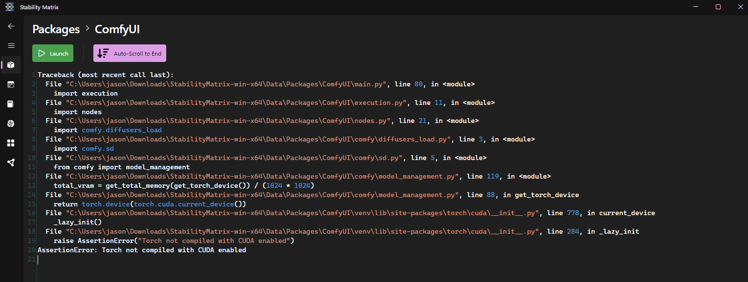
Task: Click the '_lazy_init()' call on line 17
Action: pyautogui.click(x=78, y=222)
